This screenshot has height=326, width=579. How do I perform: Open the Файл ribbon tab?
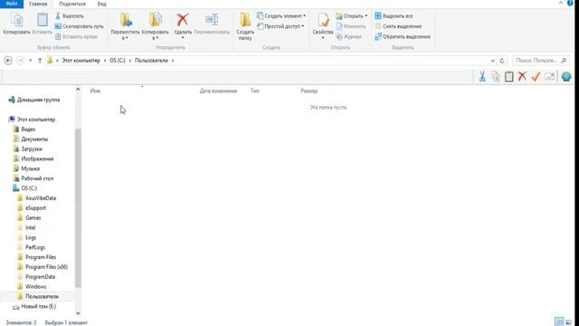(12, 4)
